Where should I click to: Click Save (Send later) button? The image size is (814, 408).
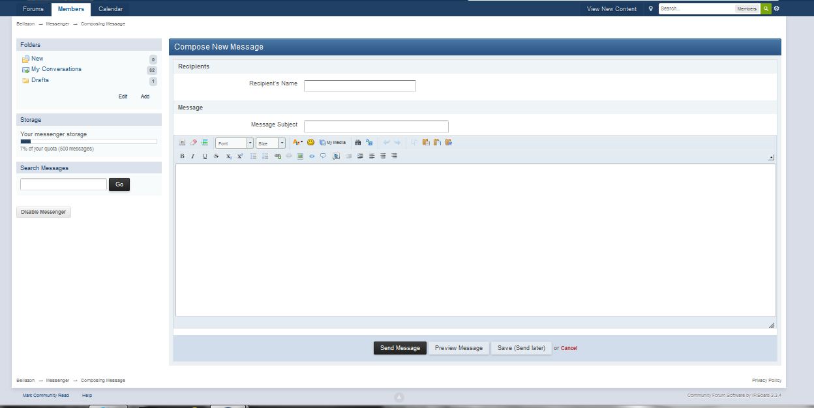(x=521, y=348)
